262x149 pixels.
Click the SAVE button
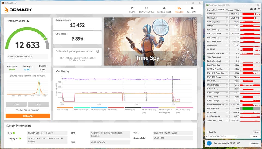pyautogui.click(x=38, y=104)
